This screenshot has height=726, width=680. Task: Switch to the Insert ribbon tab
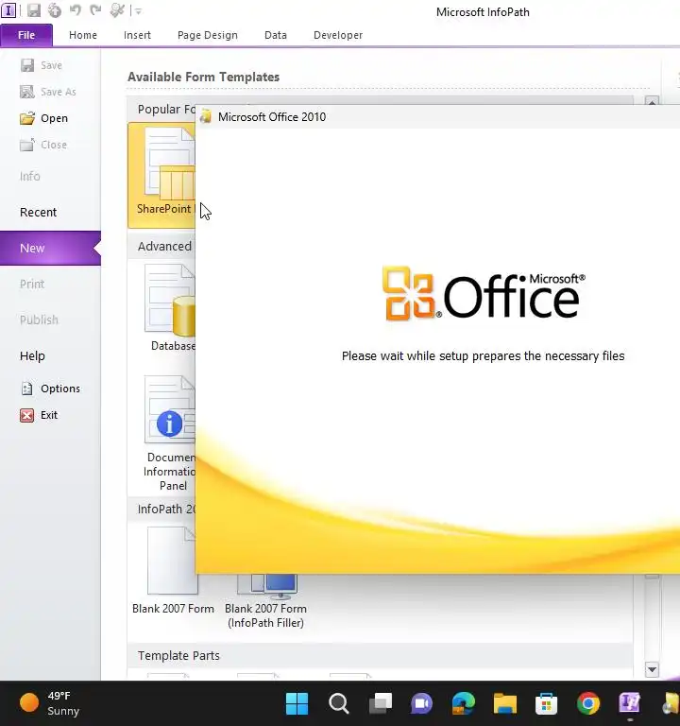(x=137, y=35)
